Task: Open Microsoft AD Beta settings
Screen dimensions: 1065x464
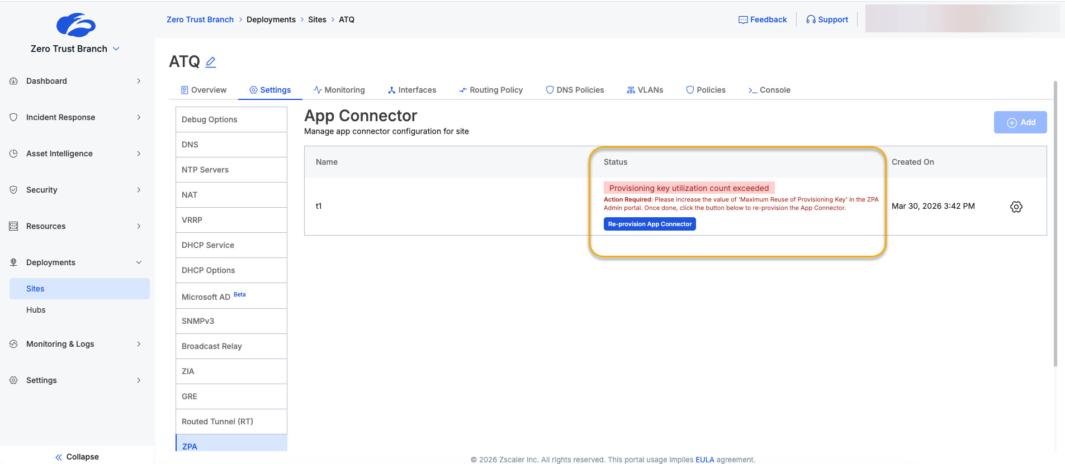Action: click(x=231, y=296)
